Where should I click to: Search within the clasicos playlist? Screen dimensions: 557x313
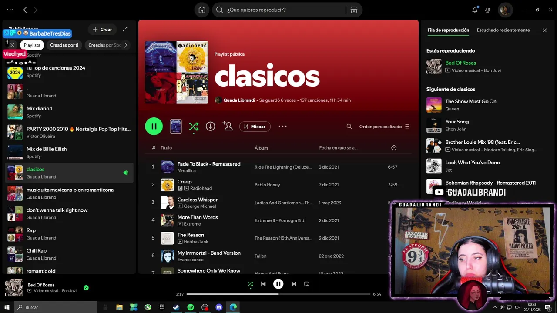349,127
